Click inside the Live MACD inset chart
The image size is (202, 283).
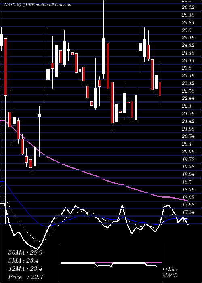point(111,263)
